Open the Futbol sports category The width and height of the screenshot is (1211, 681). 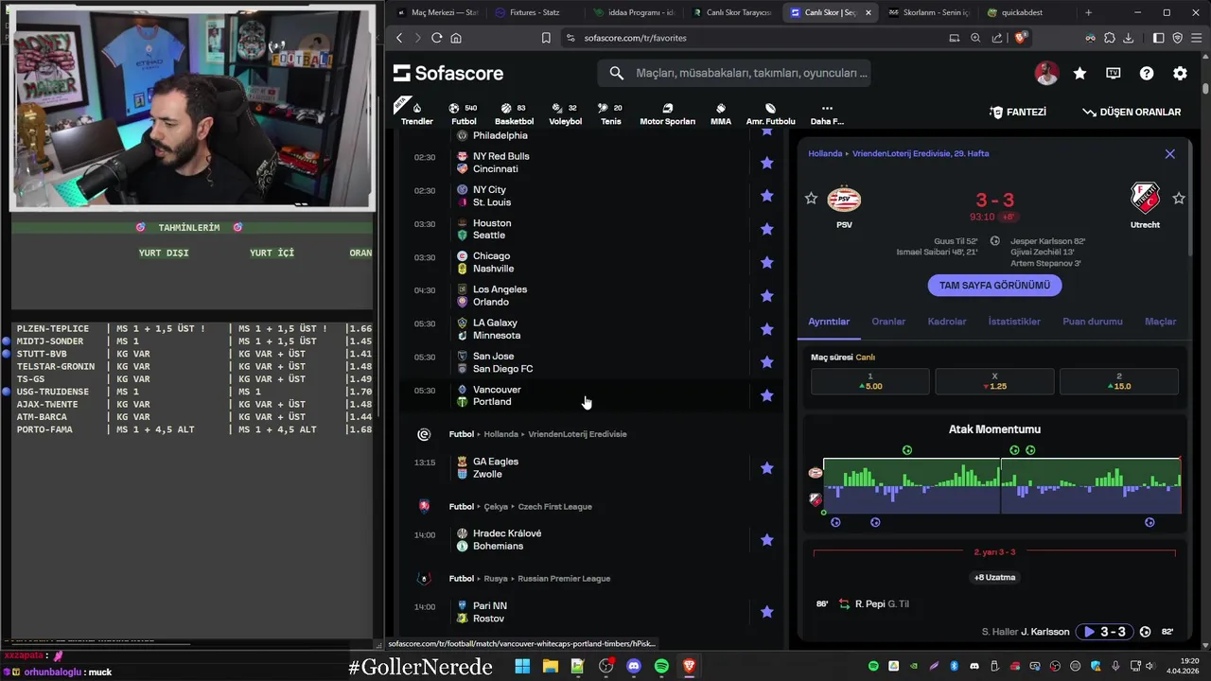click(464, 113)
